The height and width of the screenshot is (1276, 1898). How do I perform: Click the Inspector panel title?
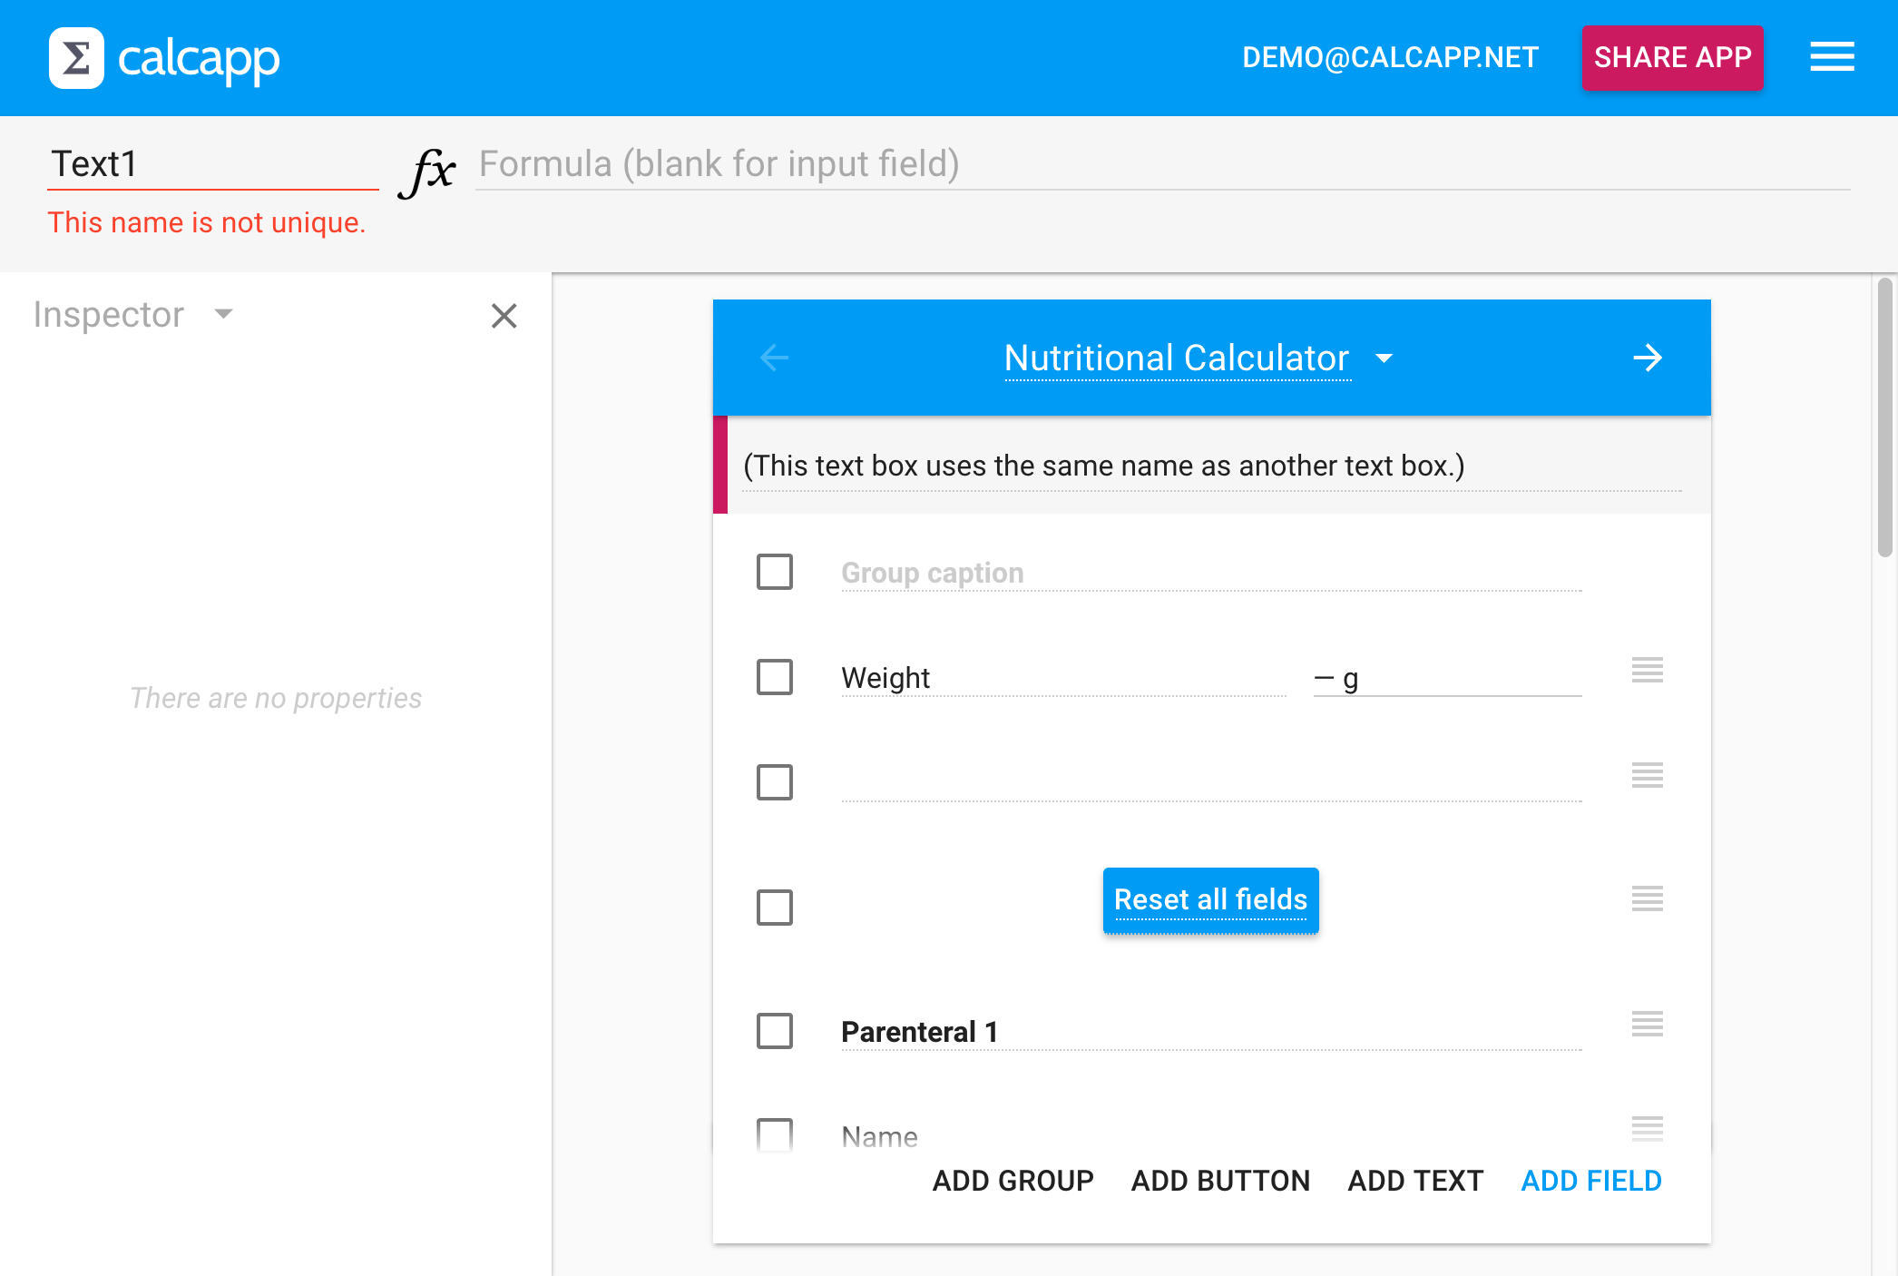[x=109, y=314]
